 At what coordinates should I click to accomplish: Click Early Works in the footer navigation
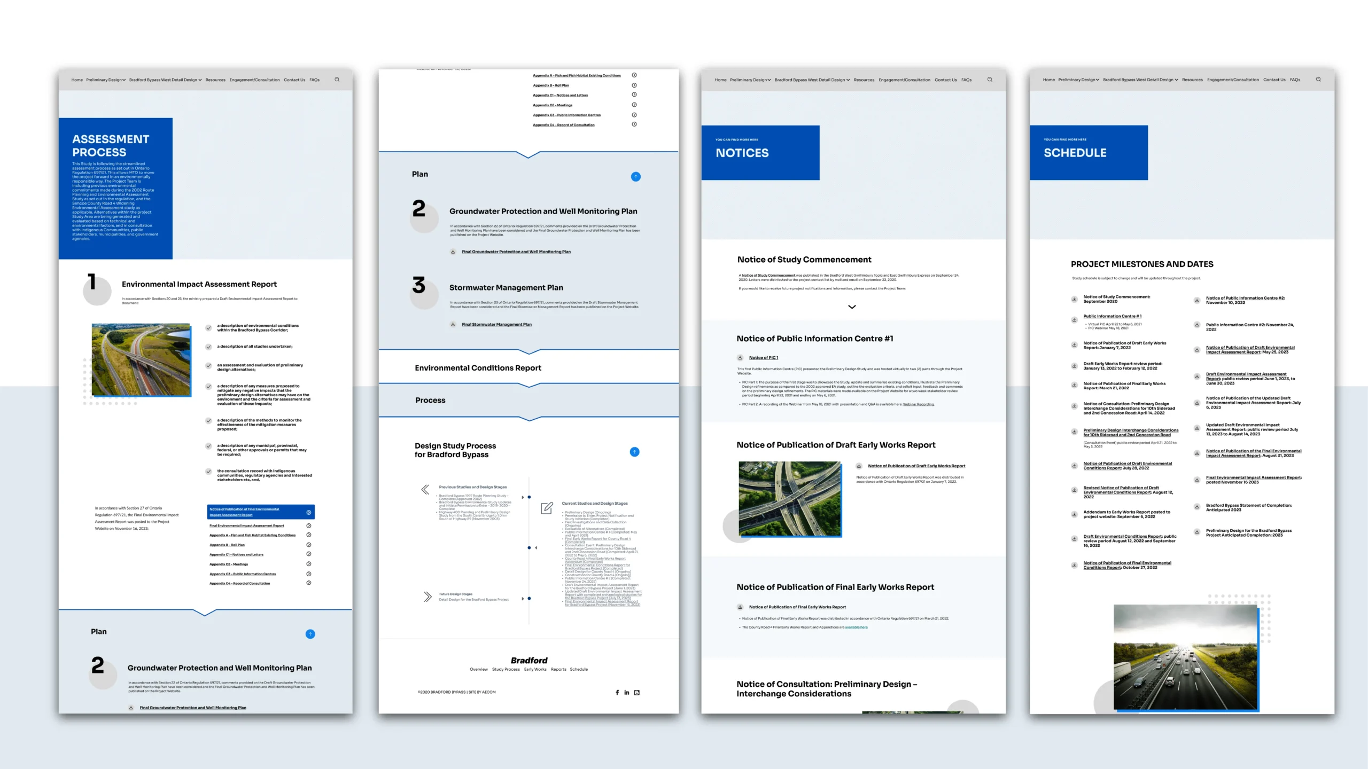click(x=535, y=669)
